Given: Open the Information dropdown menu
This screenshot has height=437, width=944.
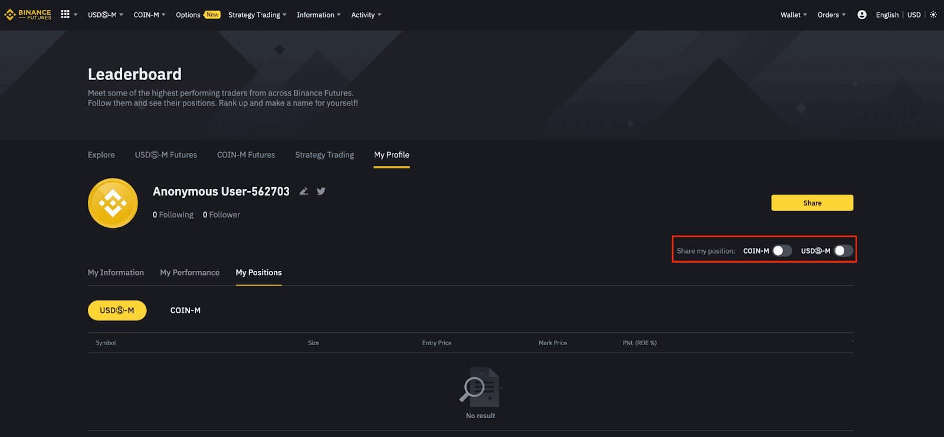Looking at the screenshot, I should 319,15.
